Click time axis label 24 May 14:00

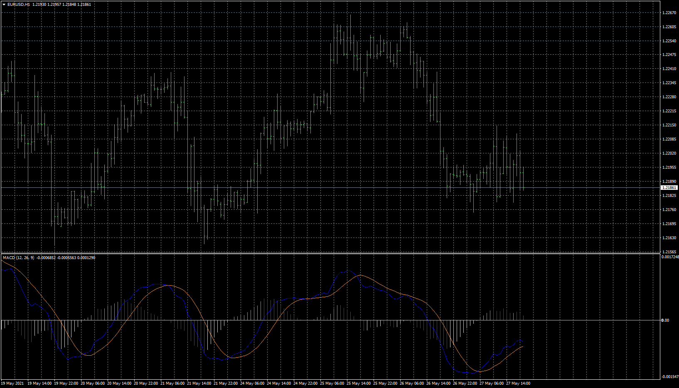[279, 383]
